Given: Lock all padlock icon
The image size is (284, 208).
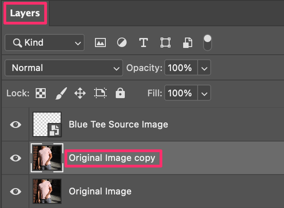Looking at the screenshot, I should point(120,93).
